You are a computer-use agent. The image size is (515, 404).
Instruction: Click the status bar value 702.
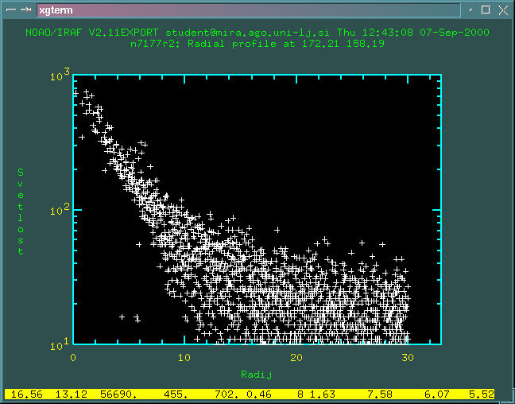227,394
